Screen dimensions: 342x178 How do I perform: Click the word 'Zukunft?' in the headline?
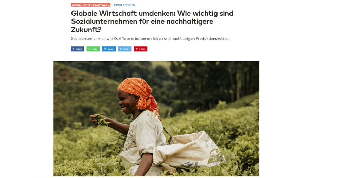point(86,30)
